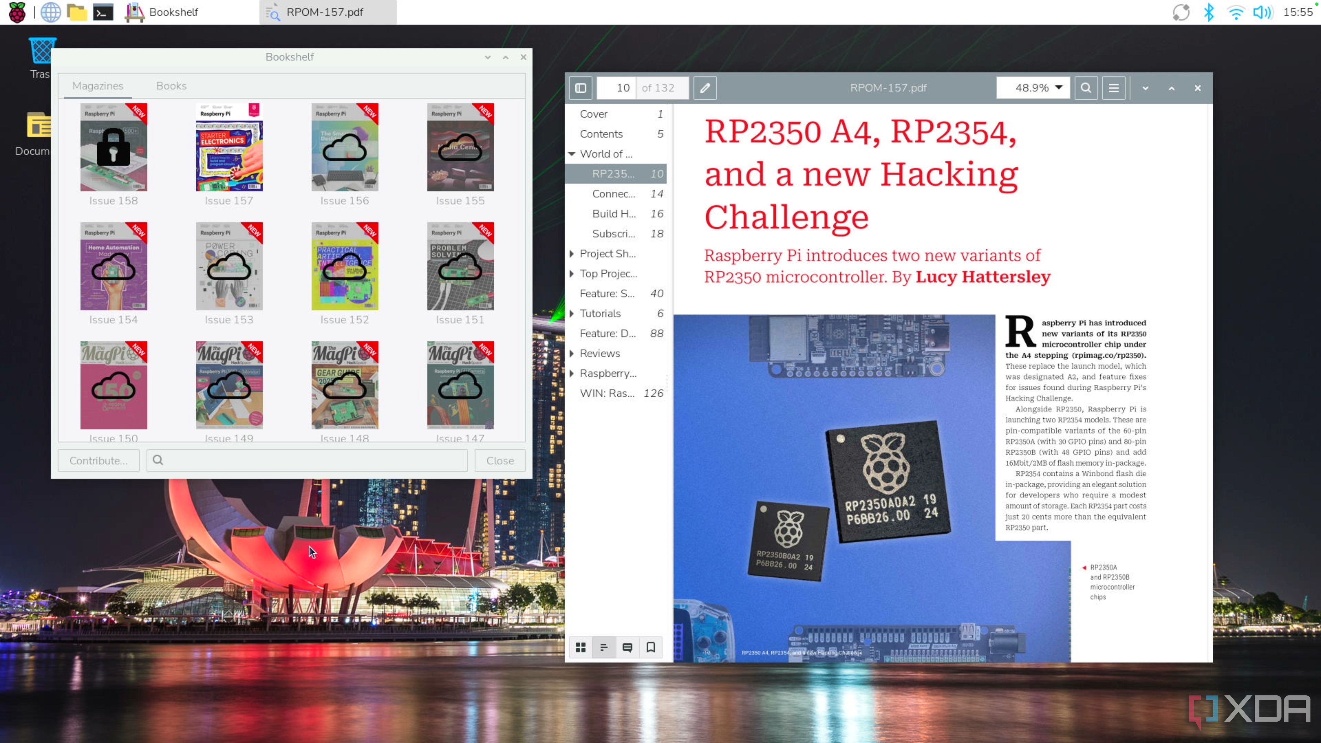
Task: Go to Contents in PDF outline
Action: [x=616, y=134]
